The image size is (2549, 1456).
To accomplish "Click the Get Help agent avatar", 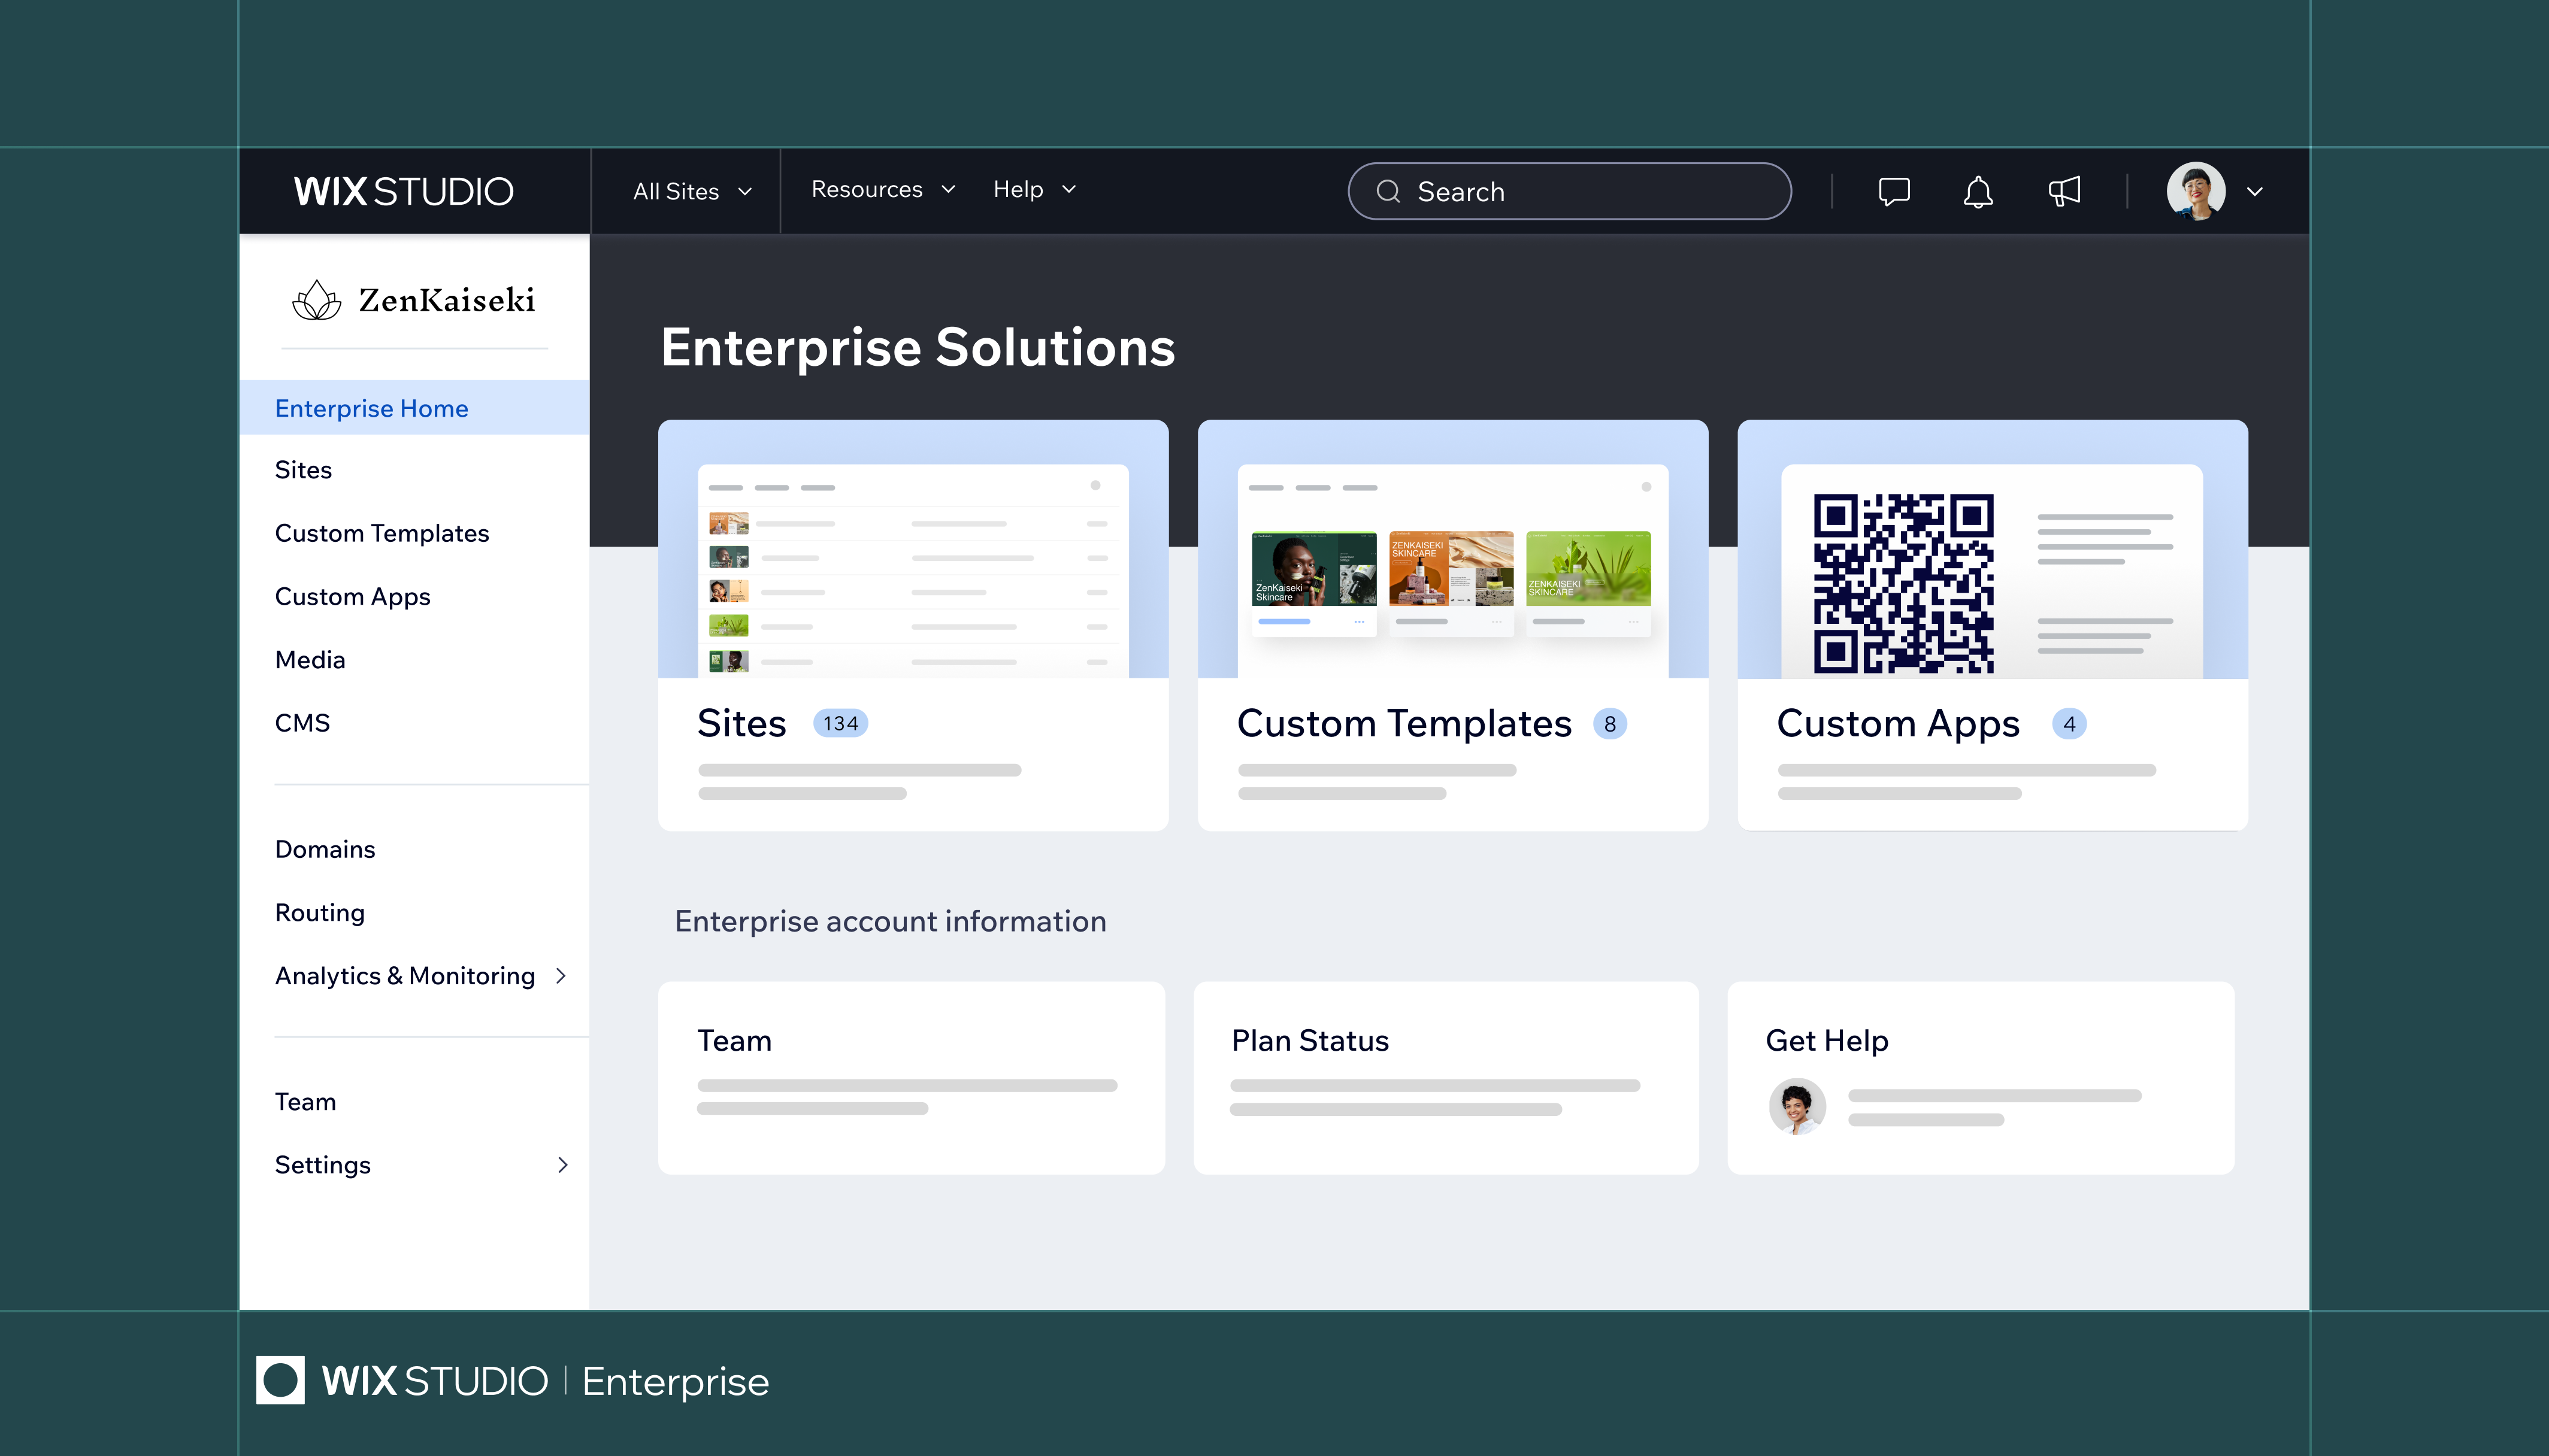I will (1797, 1107).
